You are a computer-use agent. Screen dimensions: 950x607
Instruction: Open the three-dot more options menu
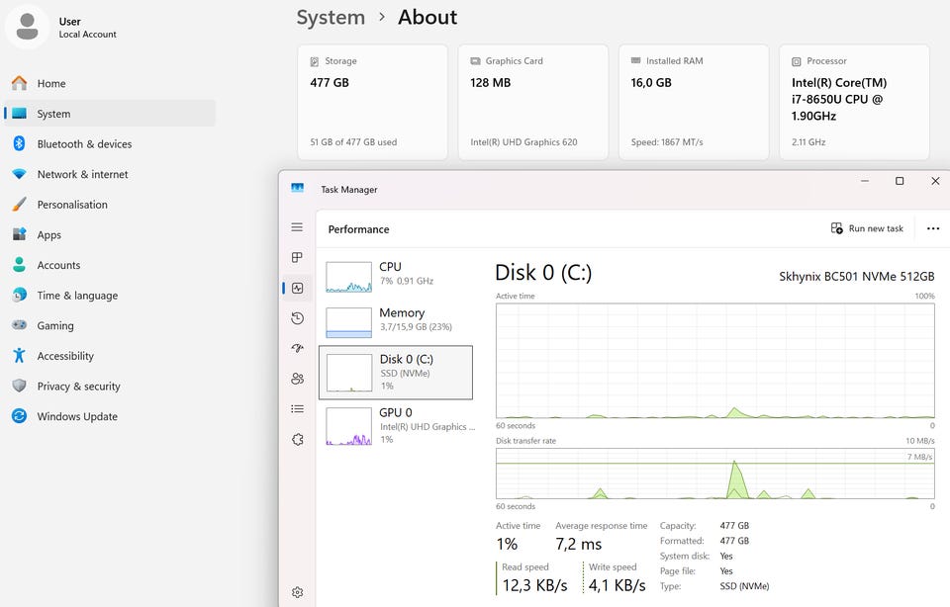932,228
